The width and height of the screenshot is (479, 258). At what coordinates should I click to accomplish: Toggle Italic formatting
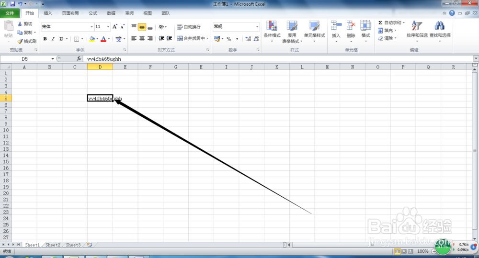53,39
